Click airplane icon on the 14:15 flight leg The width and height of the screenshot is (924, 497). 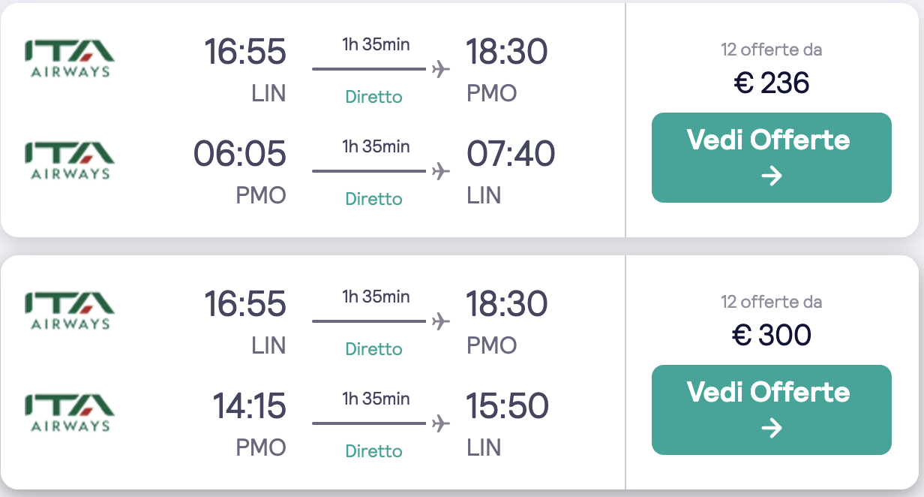point(441,423)
